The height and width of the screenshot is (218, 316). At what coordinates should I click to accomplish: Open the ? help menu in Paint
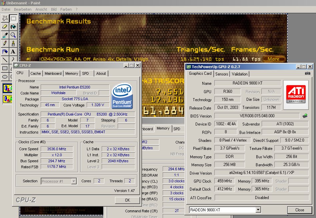coord(77,9)
